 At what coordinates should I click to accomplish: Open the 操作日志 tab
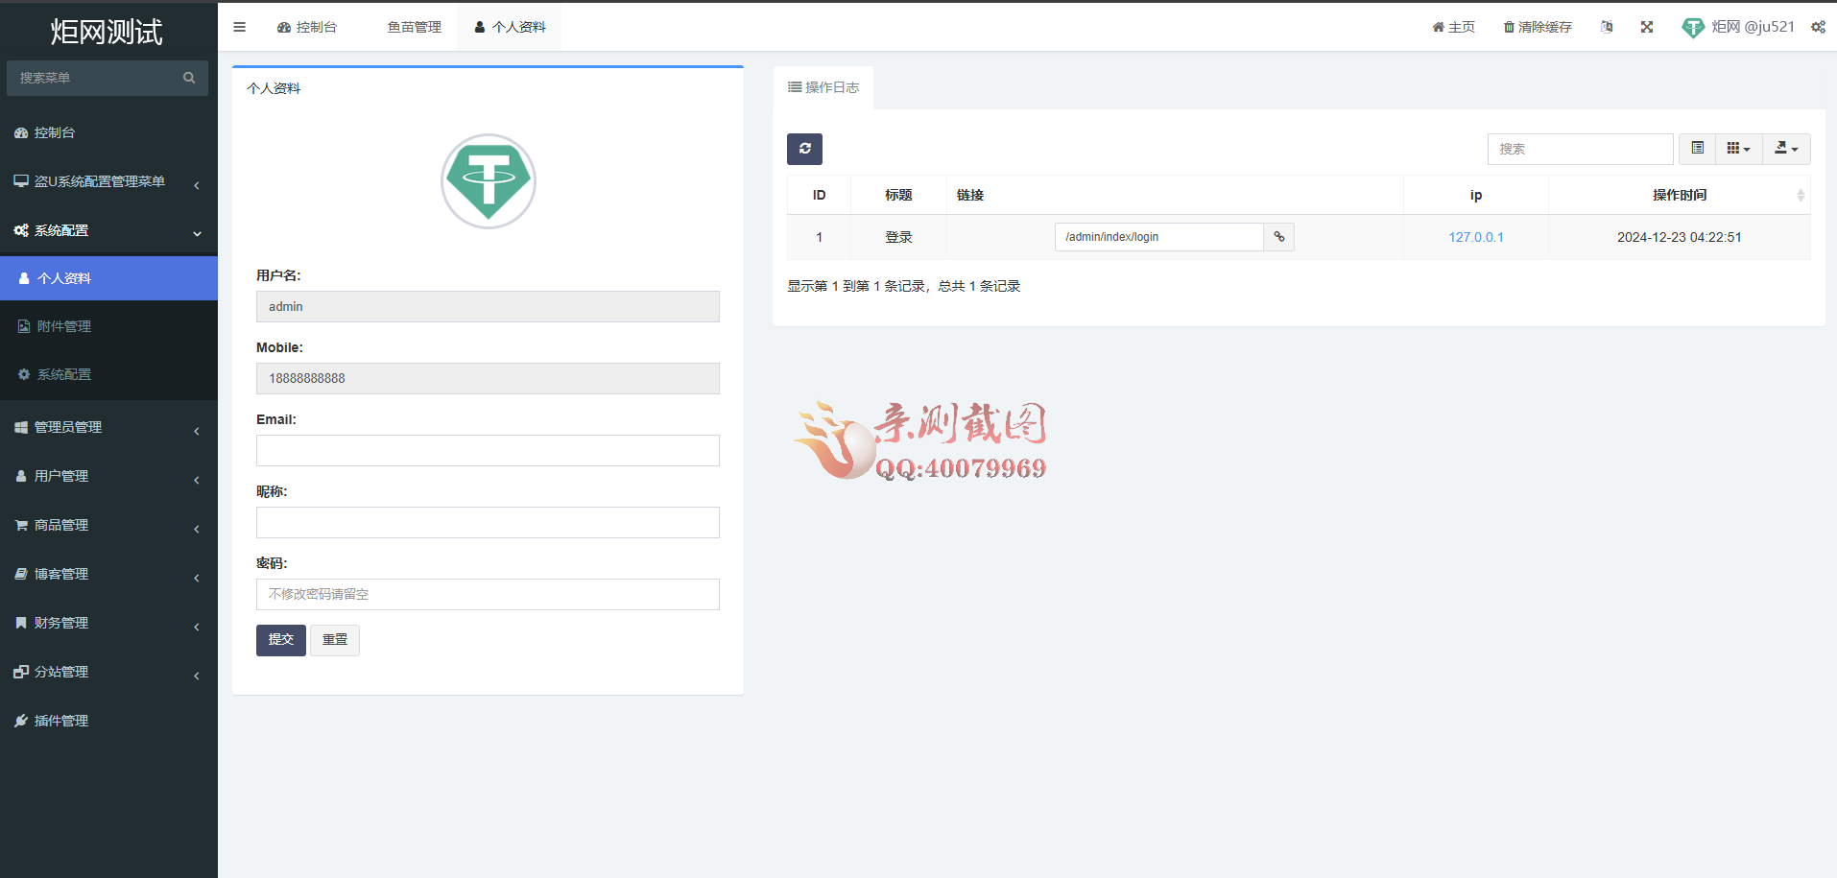(x=823, y=86)
